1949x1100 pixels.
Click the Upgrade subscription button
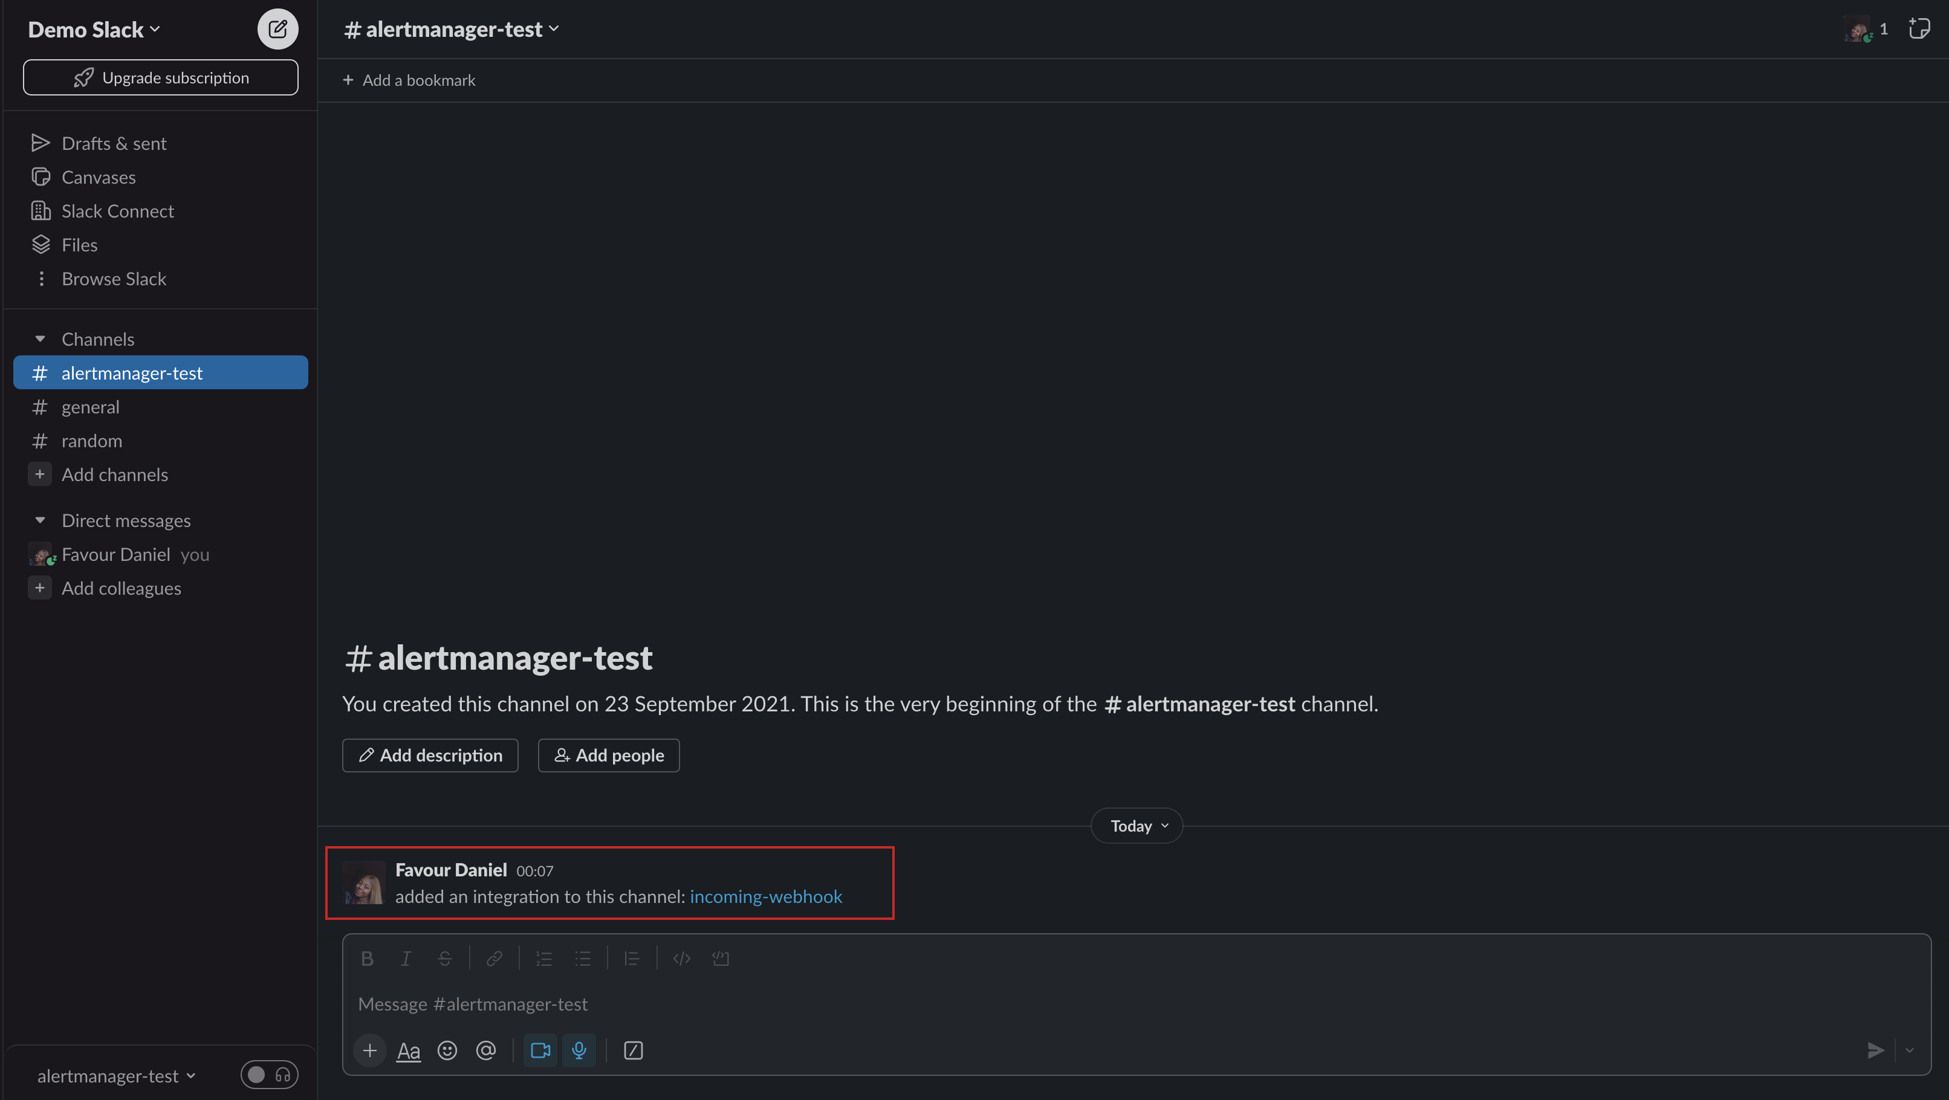click(160, 78)
